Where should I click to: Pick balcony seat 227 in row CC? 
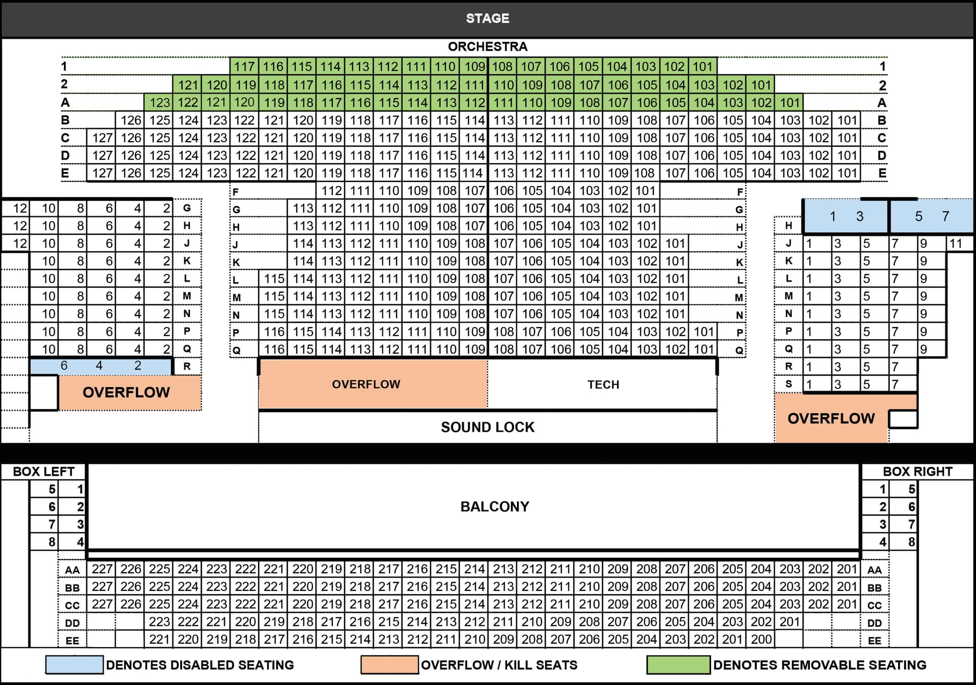(102, 604)
